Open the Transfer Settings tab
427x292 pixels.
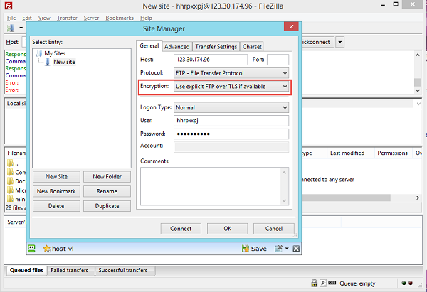coord(216,47)
